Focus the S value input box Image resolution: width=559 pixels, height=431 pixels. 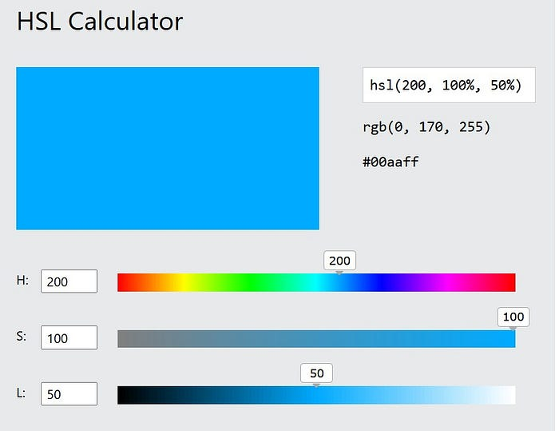tap(69, 337)
